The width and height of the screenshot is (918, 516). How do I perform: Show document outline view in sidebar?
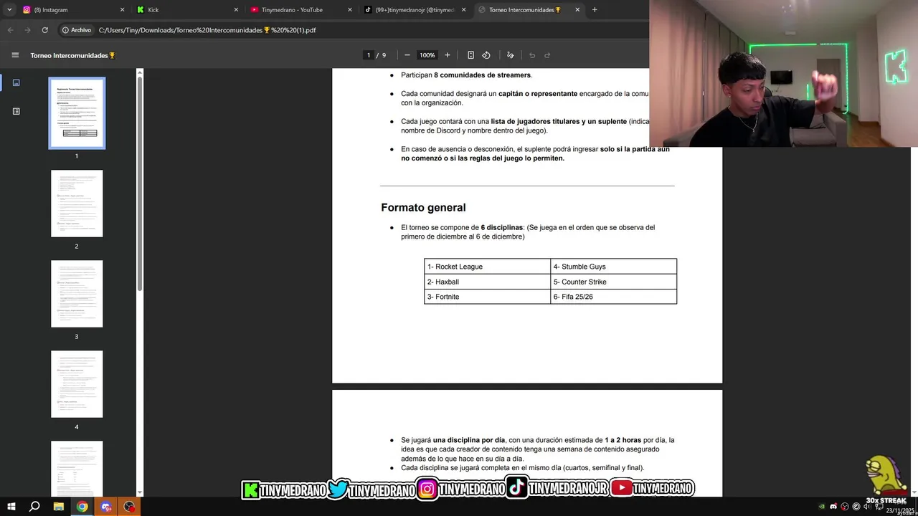point(16,111)
